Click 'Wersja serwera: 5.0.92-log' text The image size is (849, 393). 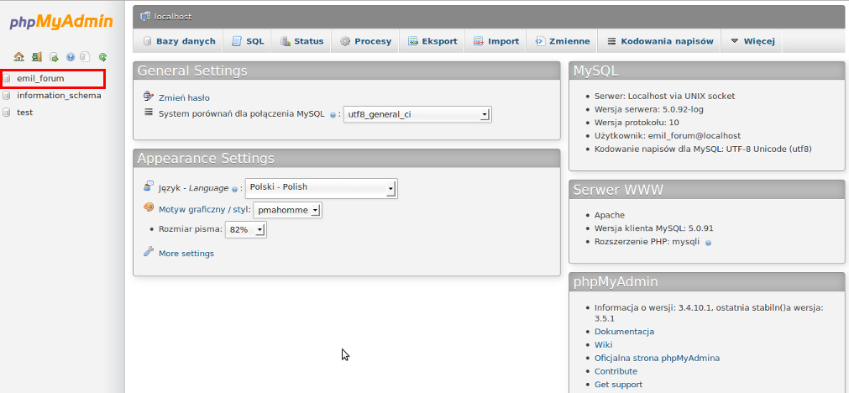tap(649, 109)
